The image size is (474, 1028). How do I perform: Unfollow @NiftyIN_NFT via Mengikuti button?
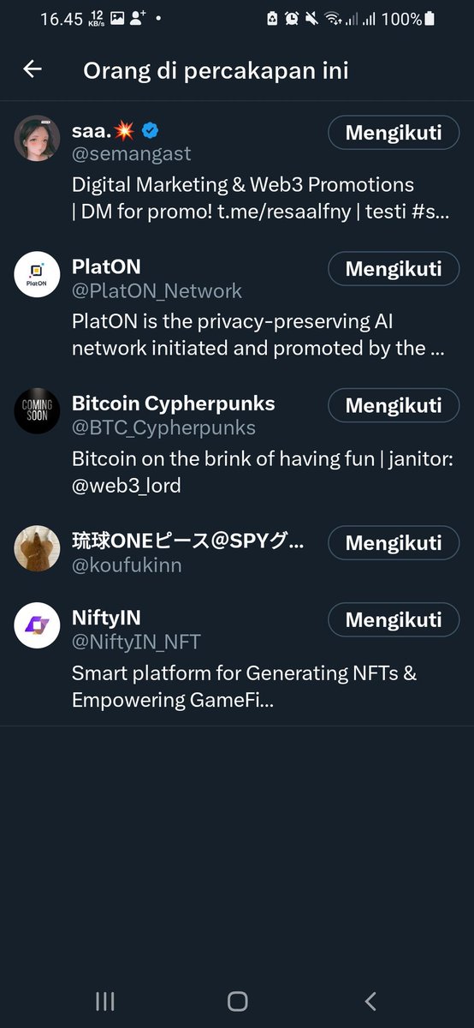point(394,619)
